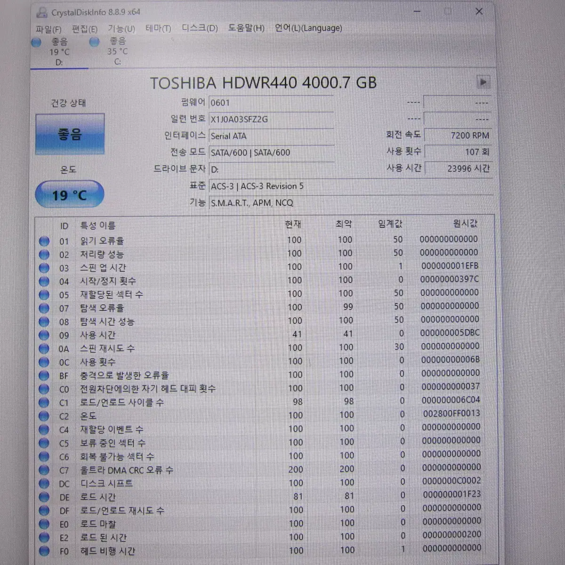Open the 테마(T) menu
565x565 pixels.
[158, 29]
